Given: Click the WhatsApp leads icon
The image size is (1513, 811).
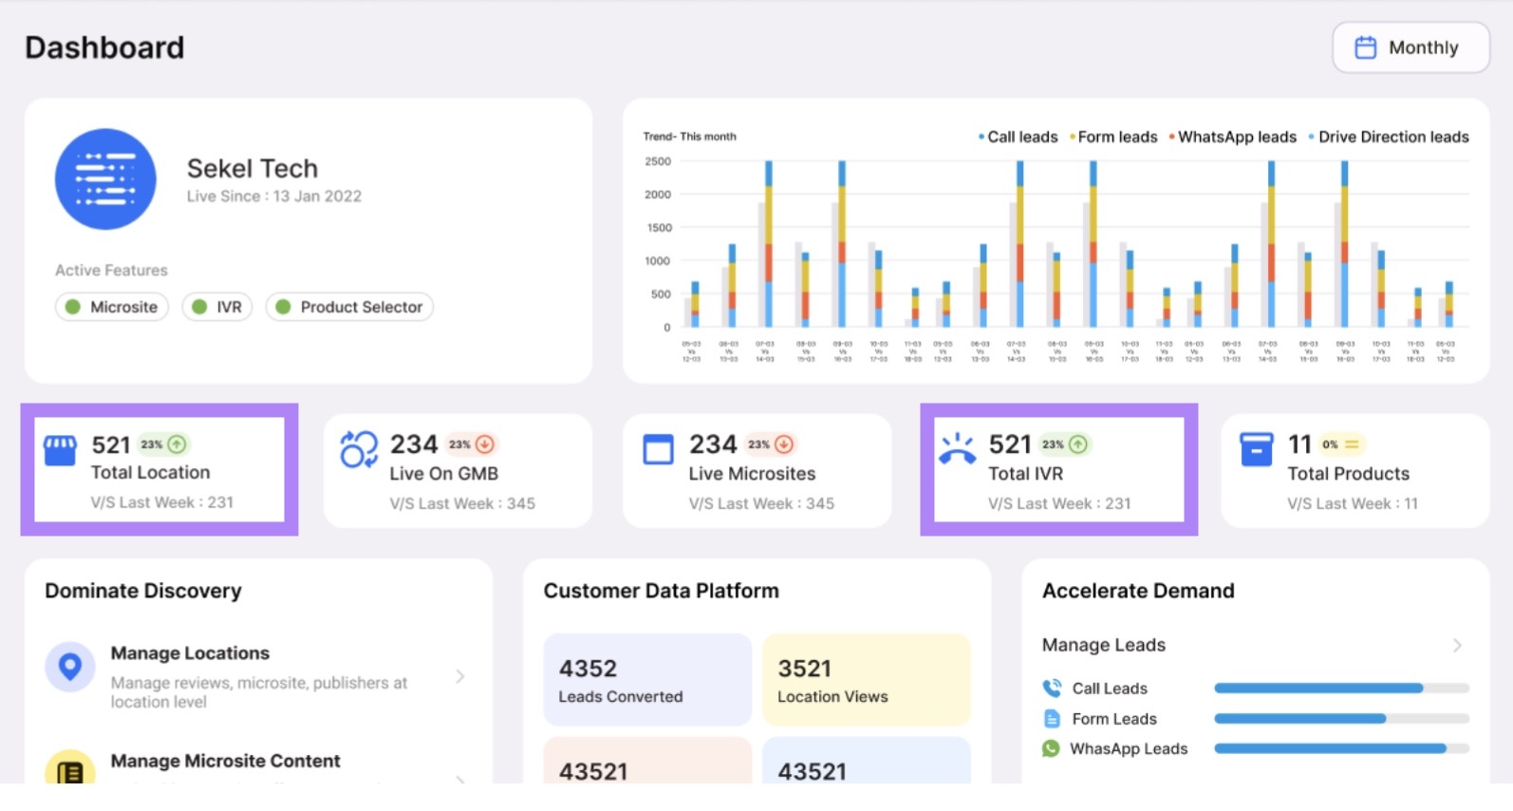Looking at the screenshot, I should pyautogui.click(x=1051, y=748).
